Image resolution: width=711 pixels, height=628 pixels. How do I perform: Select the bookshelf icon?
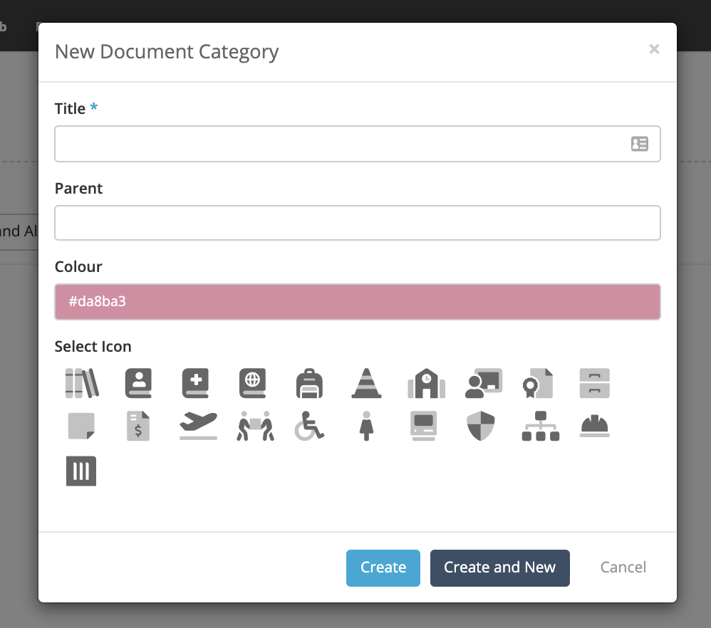click(x=81, y=383)
